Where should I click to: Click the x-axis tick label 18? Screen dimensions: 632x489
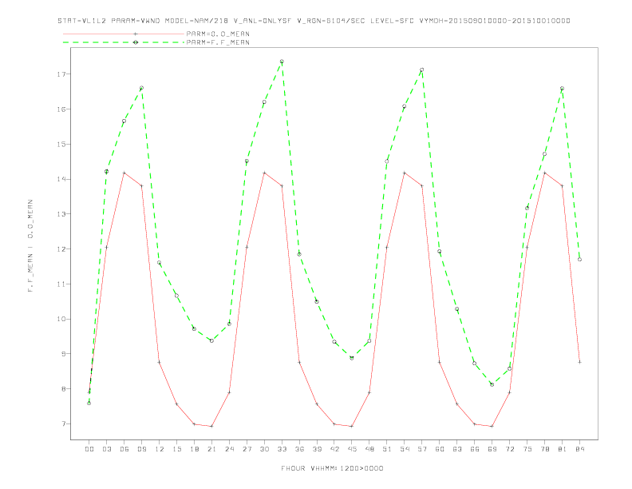pos(194,449)
